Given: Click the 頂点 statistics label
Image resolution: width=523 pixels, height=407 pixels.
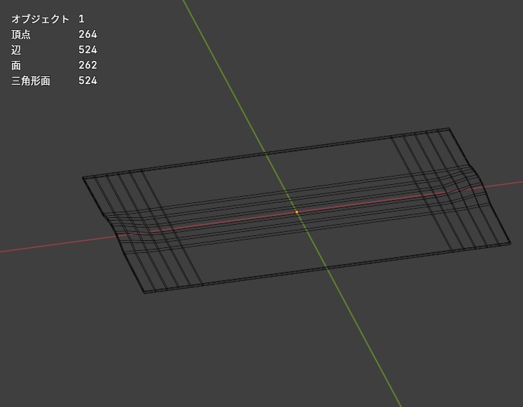Looking at the screenshot, I should (21, 34).
